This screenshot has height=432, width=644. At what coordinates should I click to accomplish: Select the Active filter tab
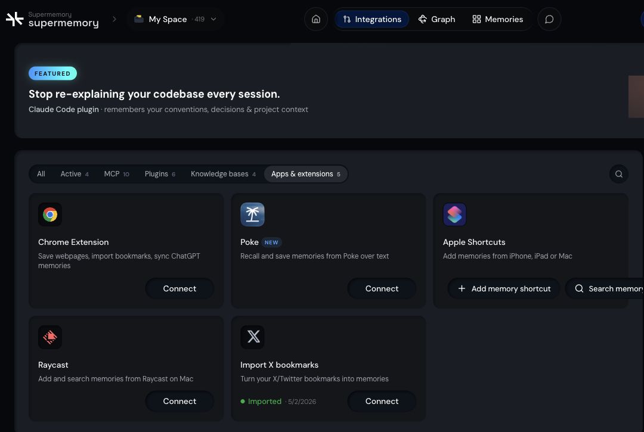point(75,174)
